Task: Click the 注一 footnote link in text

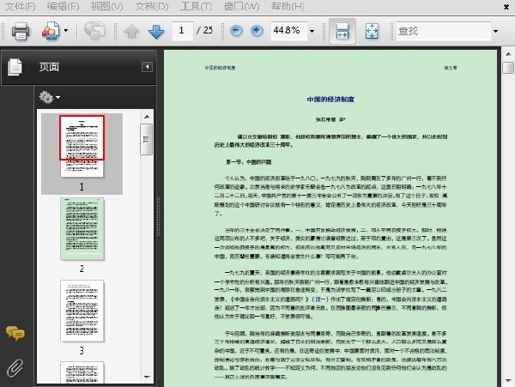Action: [x=320, y=299]
